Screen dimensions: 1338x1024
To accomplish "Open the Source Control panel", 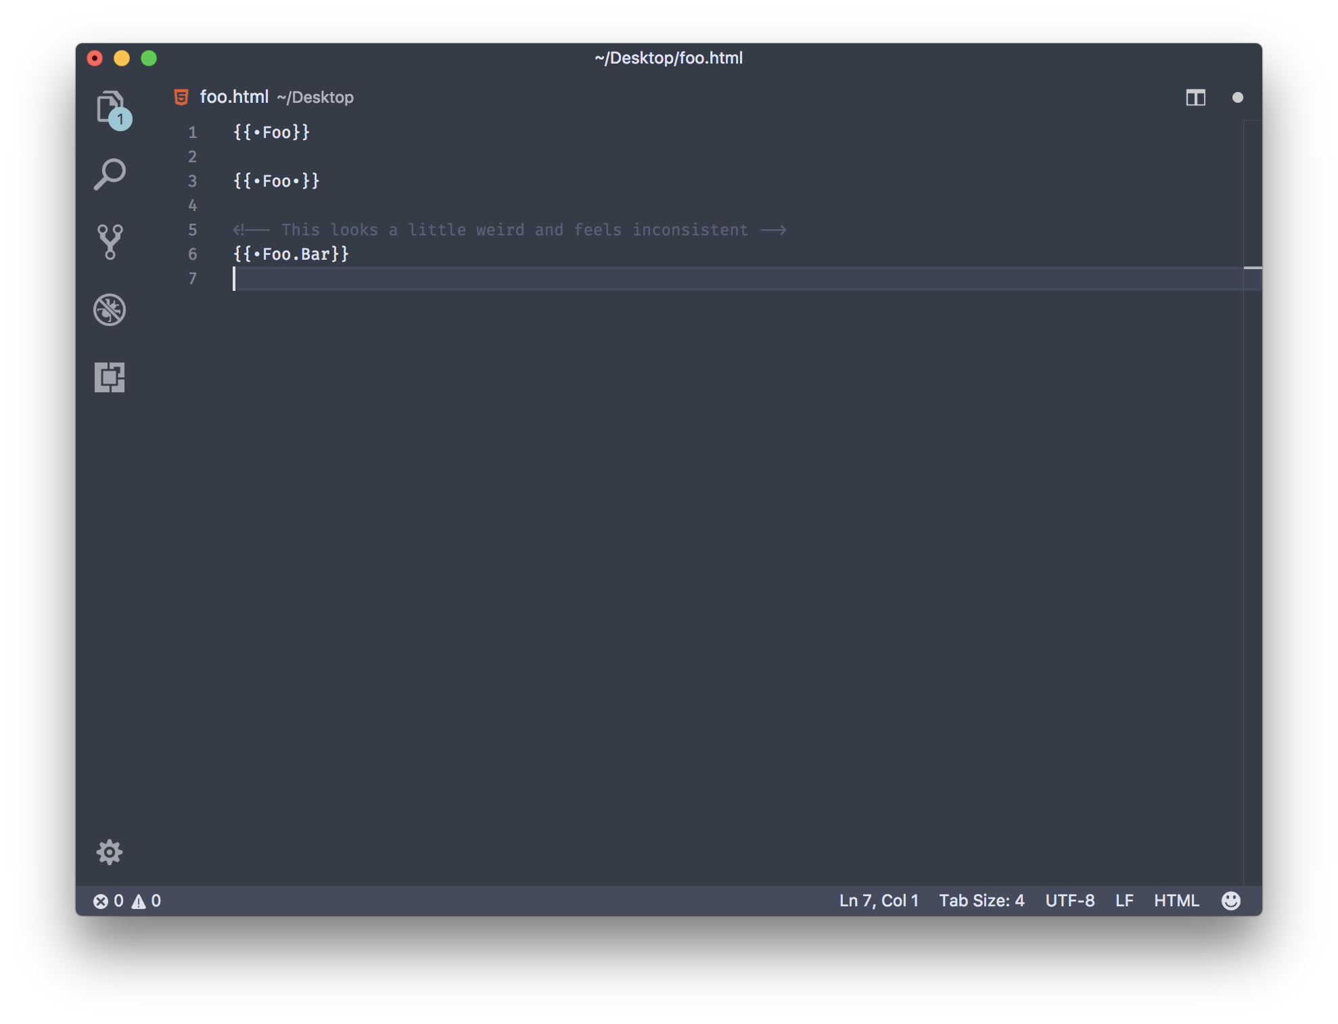I will (x=110, y=241).
